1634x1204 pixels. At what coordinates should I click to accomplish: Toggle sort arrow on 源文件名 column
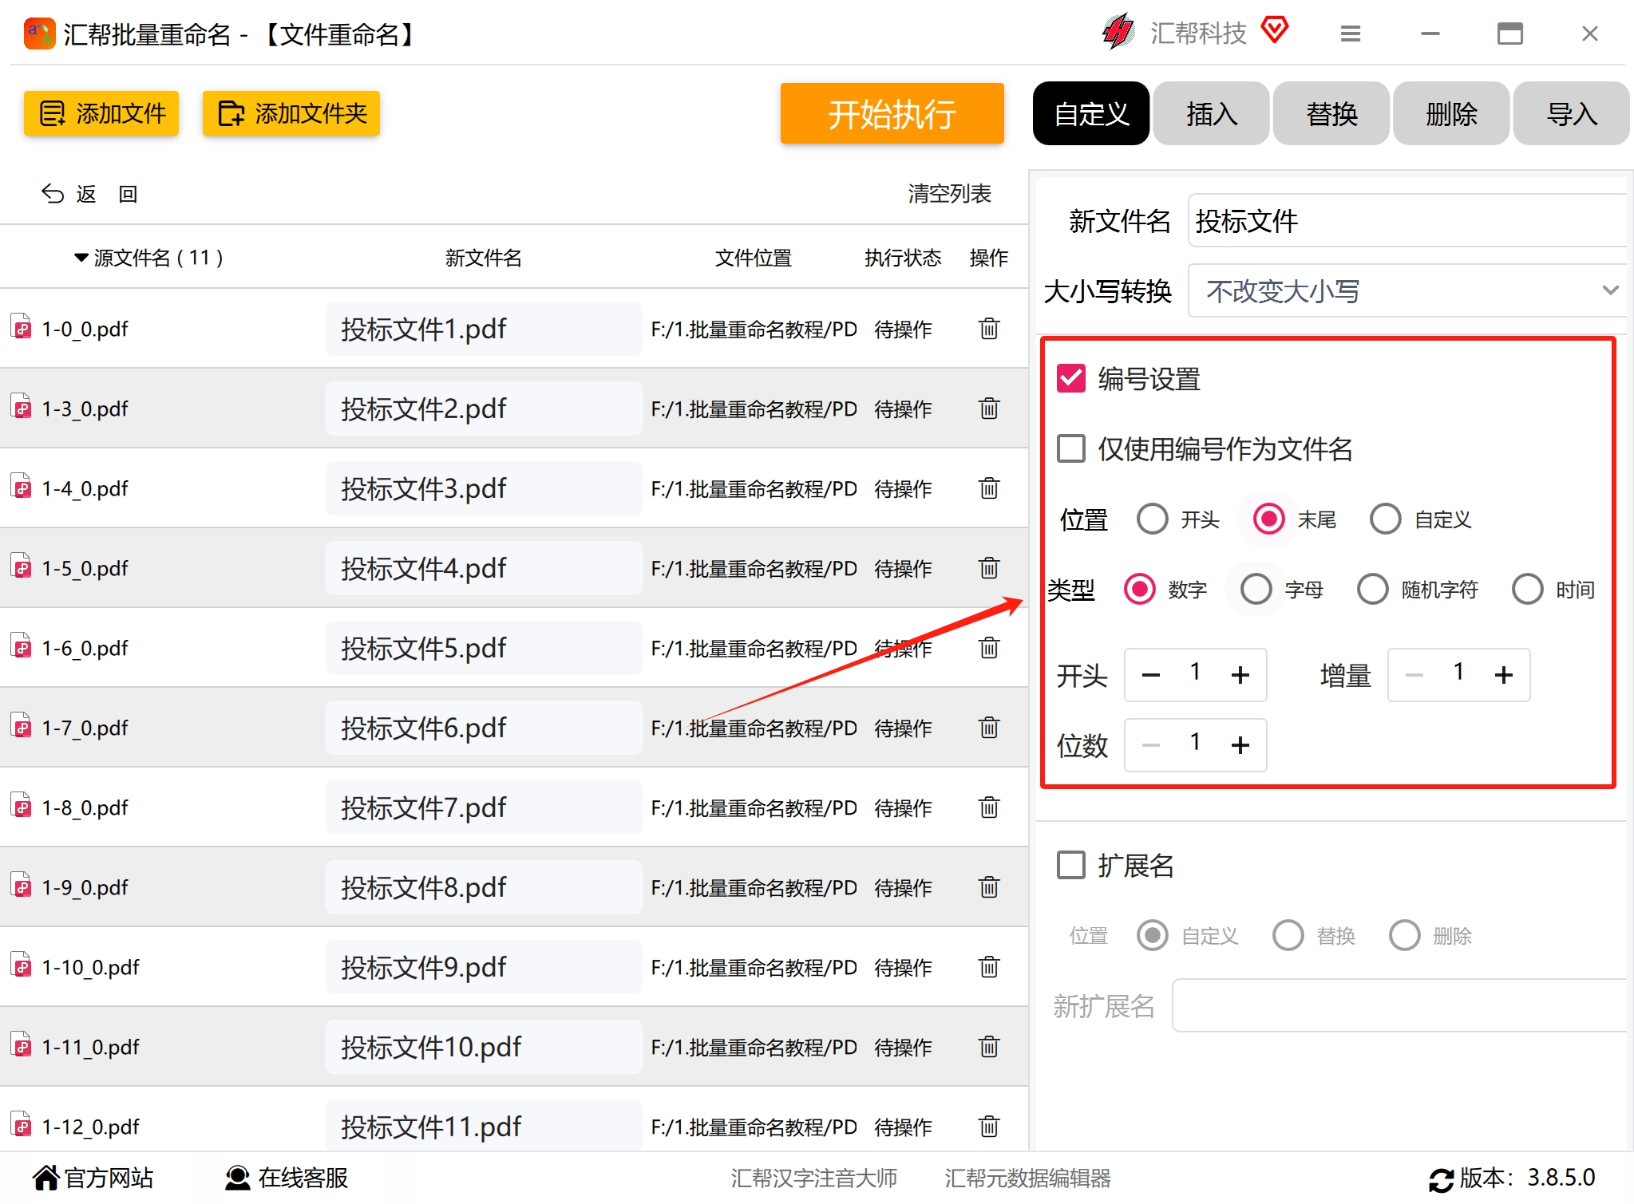tap(81, 258)
